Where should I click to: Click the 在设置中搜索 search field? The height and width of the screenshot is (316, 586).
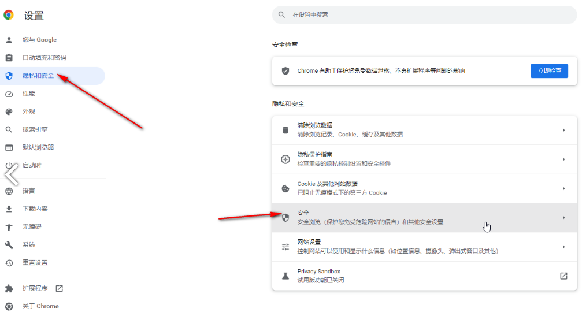pyautogui.click(x=425, y=14)
